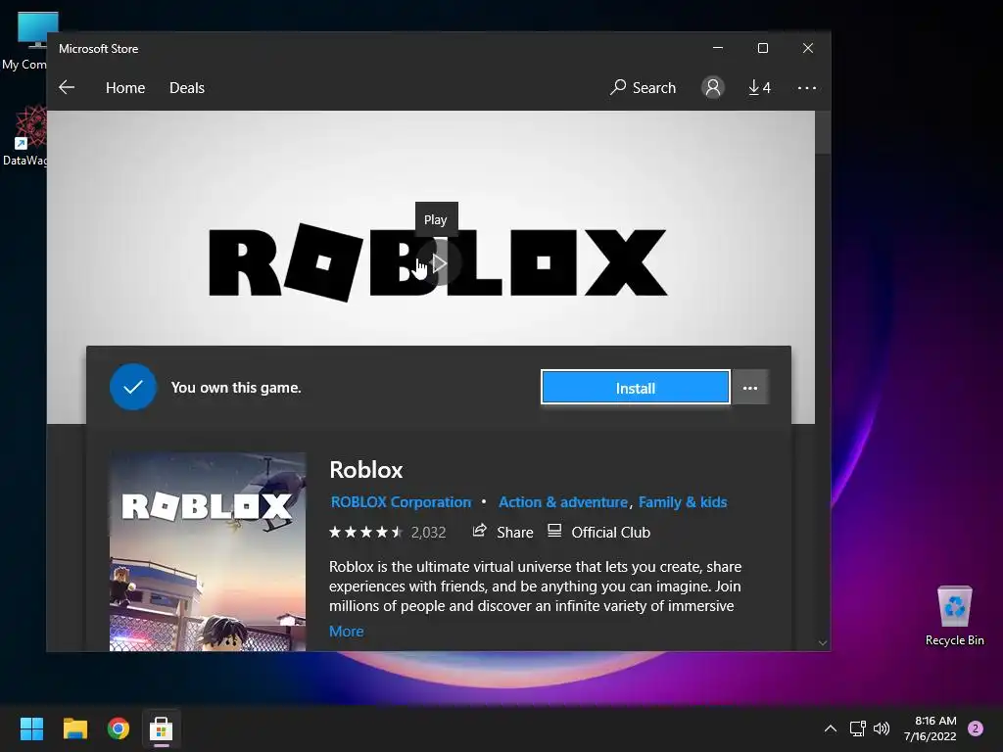
Task: Click the owned-game checkmark badge
Action: pos(133,387)
